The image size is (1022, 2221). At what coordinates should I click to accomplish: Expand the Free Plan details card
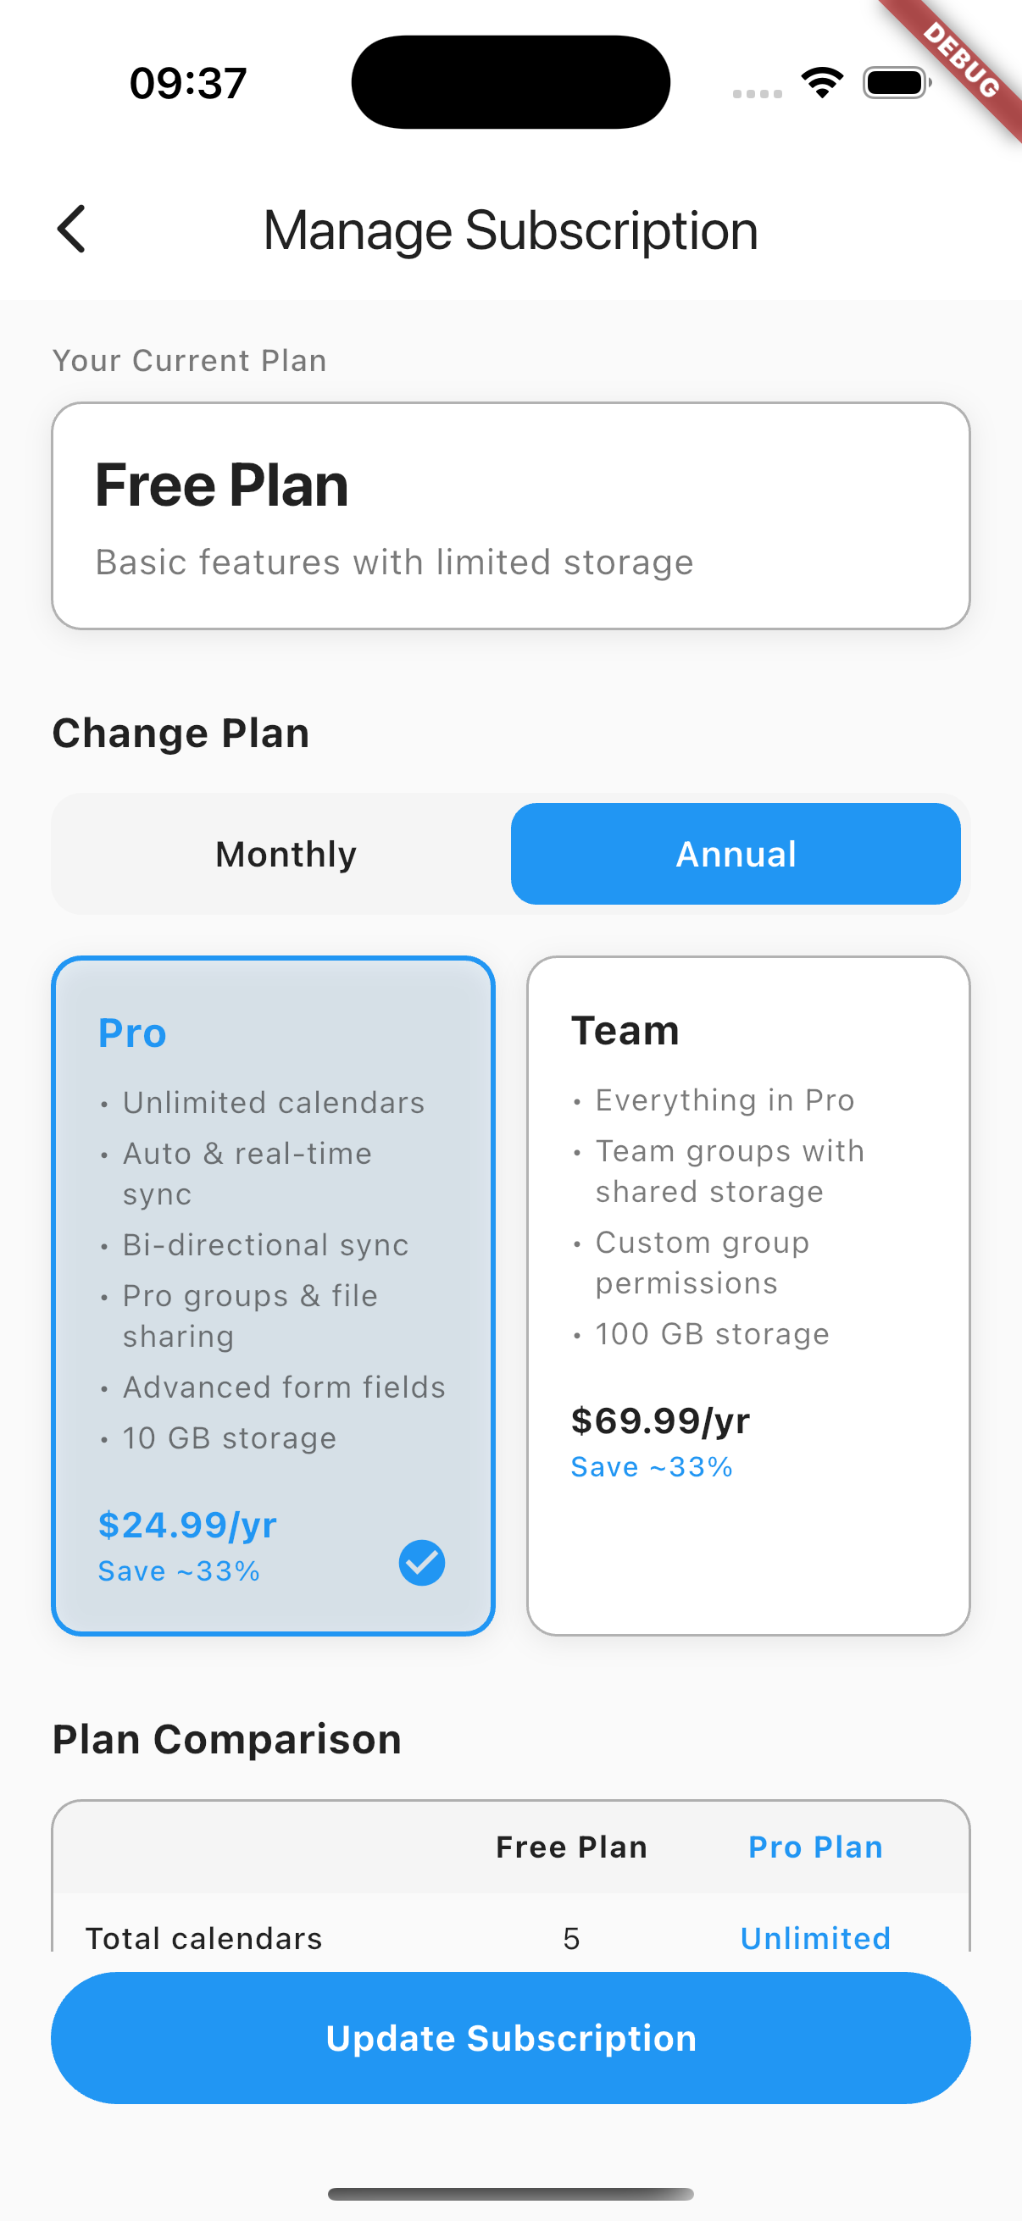coord(512,513)
